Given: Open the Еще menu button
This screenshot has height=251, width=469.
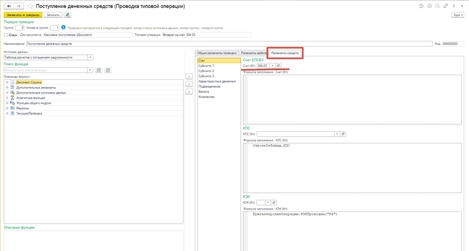Looking at the screenshot, I should 457,15.
